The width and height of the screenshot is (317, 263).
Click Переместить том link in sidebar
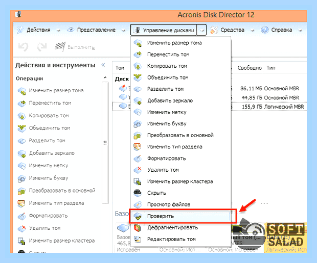[x=50, y=103]
